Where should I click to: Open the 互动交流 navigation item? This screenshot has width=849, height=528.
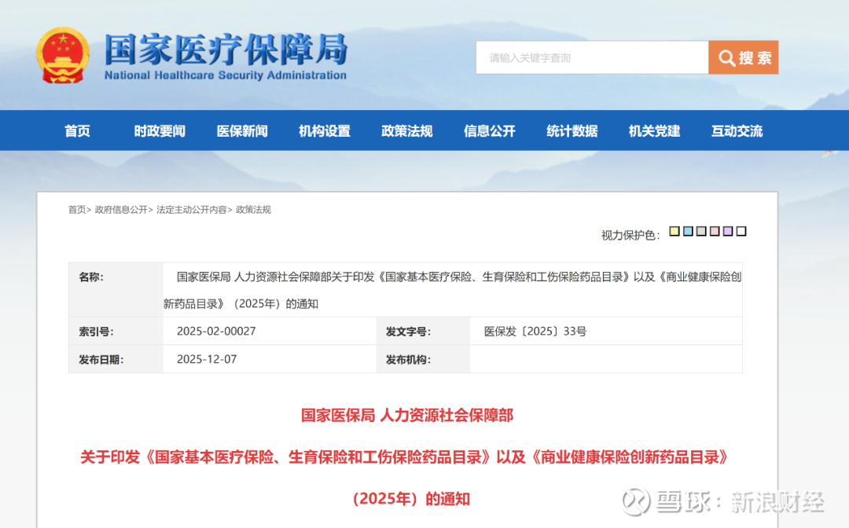[737, 131]
